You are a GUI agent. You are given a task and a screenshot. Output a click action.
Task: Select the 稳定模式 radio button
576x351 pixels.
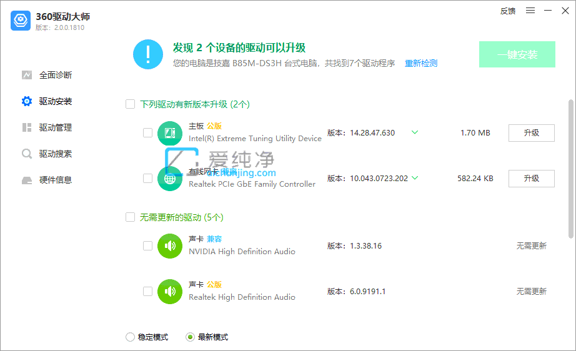click(130, 337)
